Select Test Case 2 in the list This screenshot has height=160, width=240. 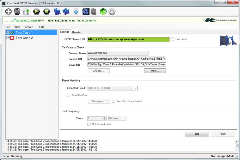coord(31,38)
